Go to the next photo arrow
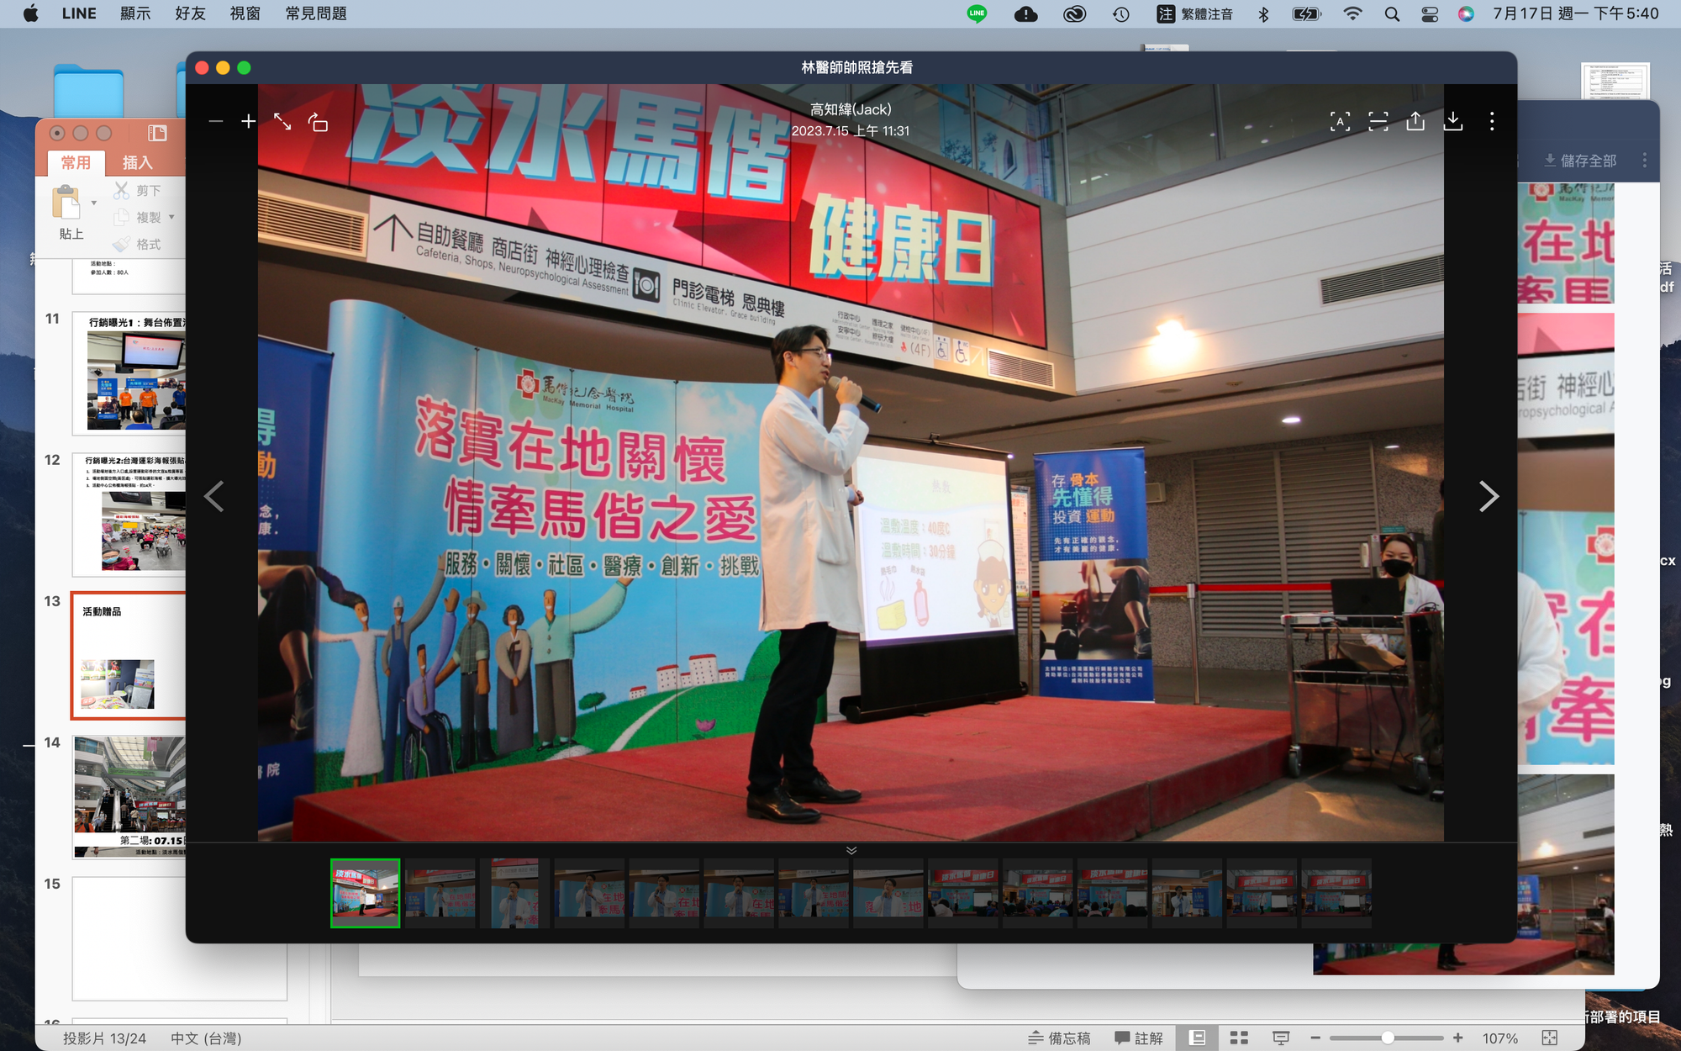Image resolution: width=1681 pixels, height=1051 pixels. click(1488, 496)
